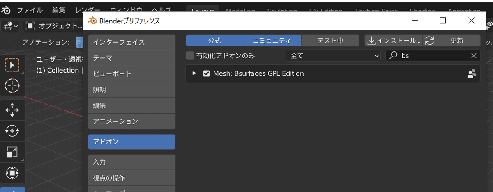Screen dimensions: 493x192
Task: Open the 視点の操作 preferences section
Action: 132,178
